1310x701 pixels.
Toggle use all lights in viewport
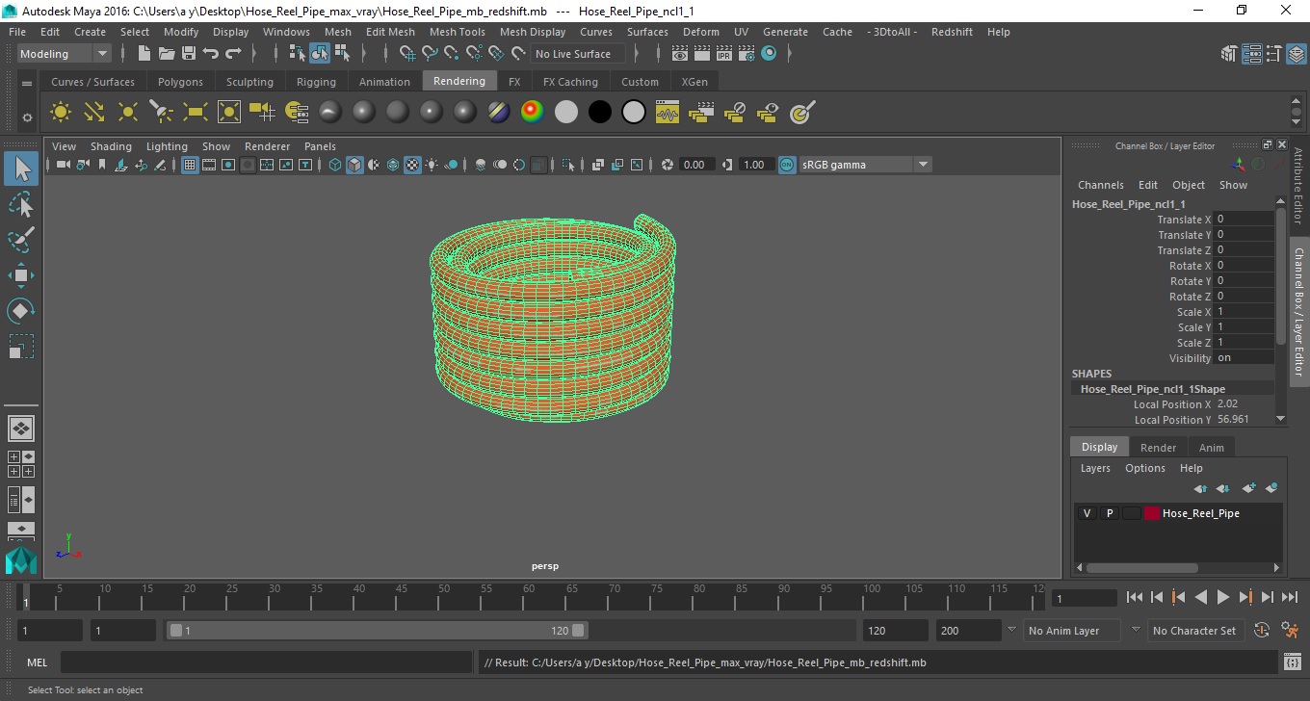tap(432, 165)
